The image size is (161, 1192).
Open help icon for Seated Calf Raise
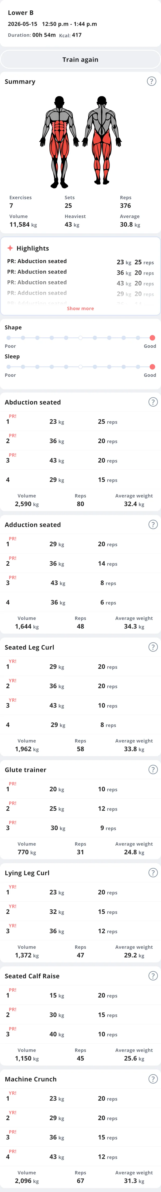click(153, 976)
